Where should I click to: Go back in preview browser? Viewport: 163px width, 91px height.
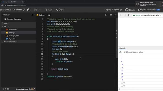[x=121, y=15]
